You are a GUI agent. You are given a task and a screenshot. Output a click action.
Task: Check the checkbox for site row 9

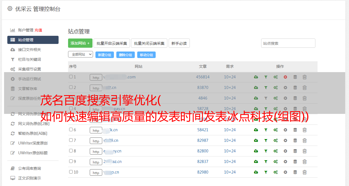tap(71, 161)
